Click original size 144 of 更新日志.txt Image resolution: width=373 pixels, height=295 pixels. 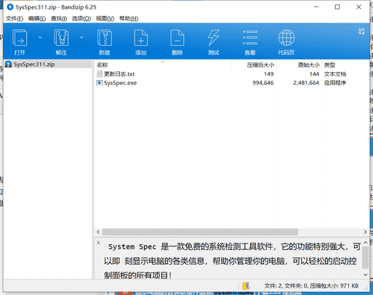point(314,74)
